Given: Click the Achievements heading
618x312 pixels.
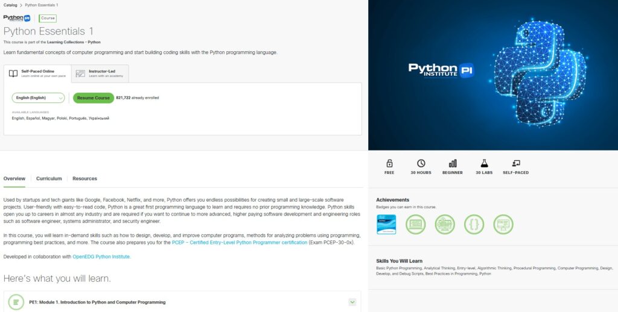Looking at the screenshot, I should click(x=392, y=200).
